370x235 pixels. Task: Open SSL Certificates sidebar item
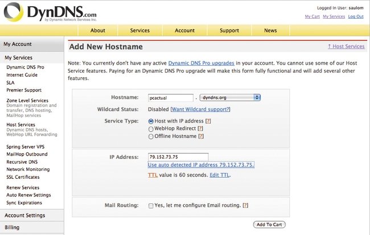[x=23, y=177]
